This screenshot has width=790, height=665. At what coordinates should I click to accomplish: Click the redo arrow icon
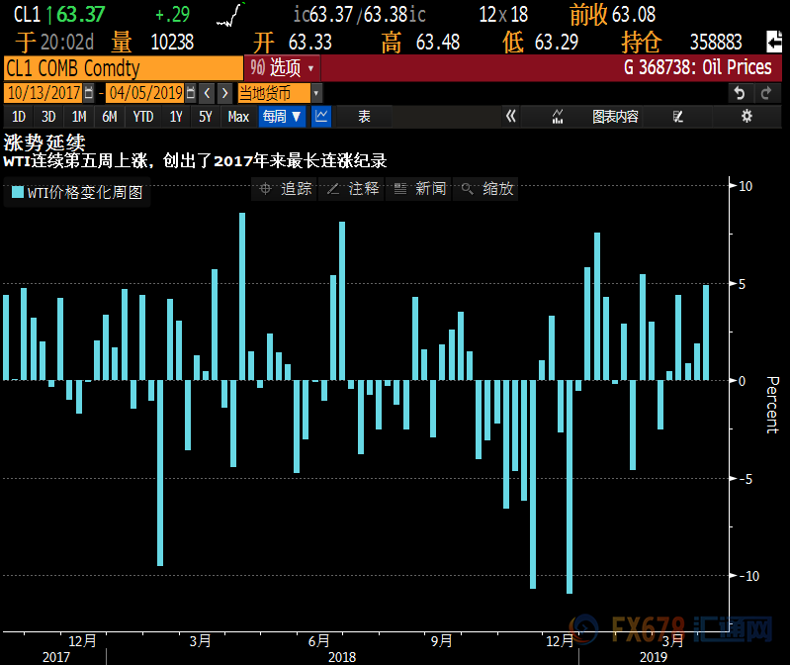[766, 93]
